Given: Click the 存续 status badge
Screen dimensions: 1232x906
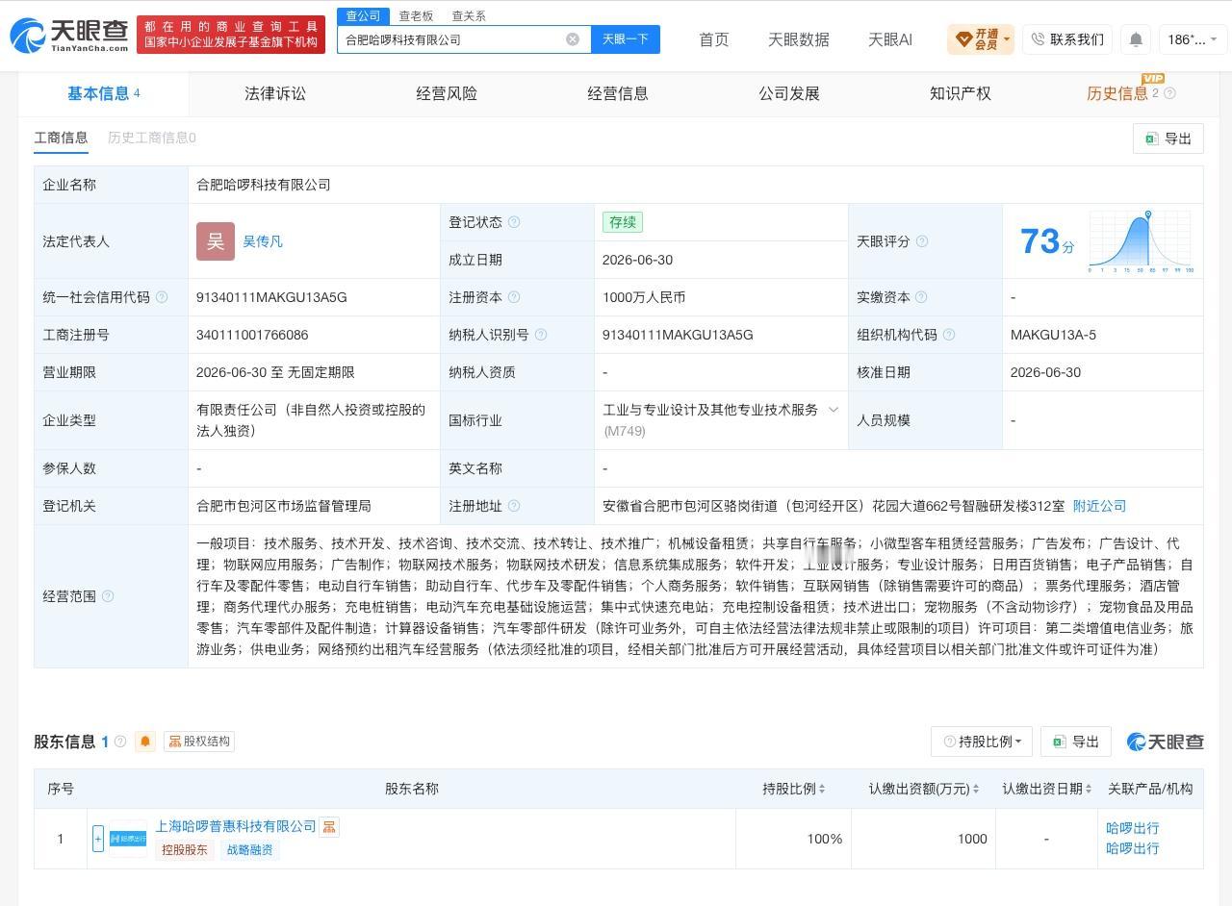Looking at the screenshot, I should tap(623, 222).
